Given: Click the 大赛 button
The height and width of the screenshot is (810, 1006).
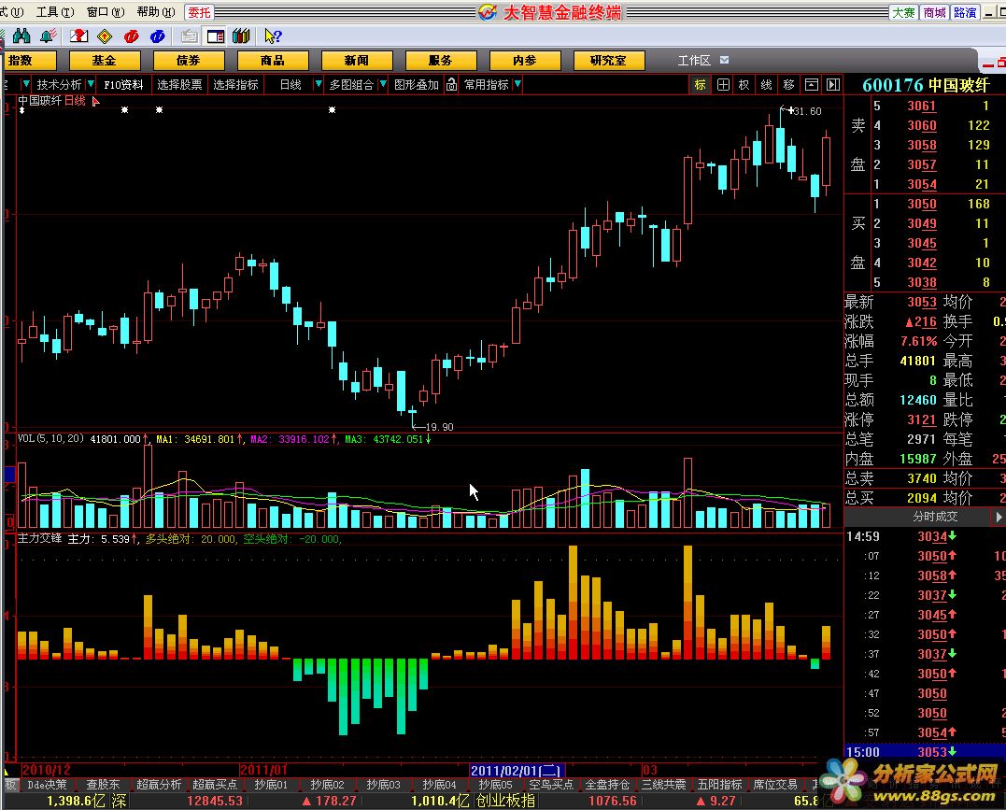Looking at the screenshot, I should [x=903, y=12].
